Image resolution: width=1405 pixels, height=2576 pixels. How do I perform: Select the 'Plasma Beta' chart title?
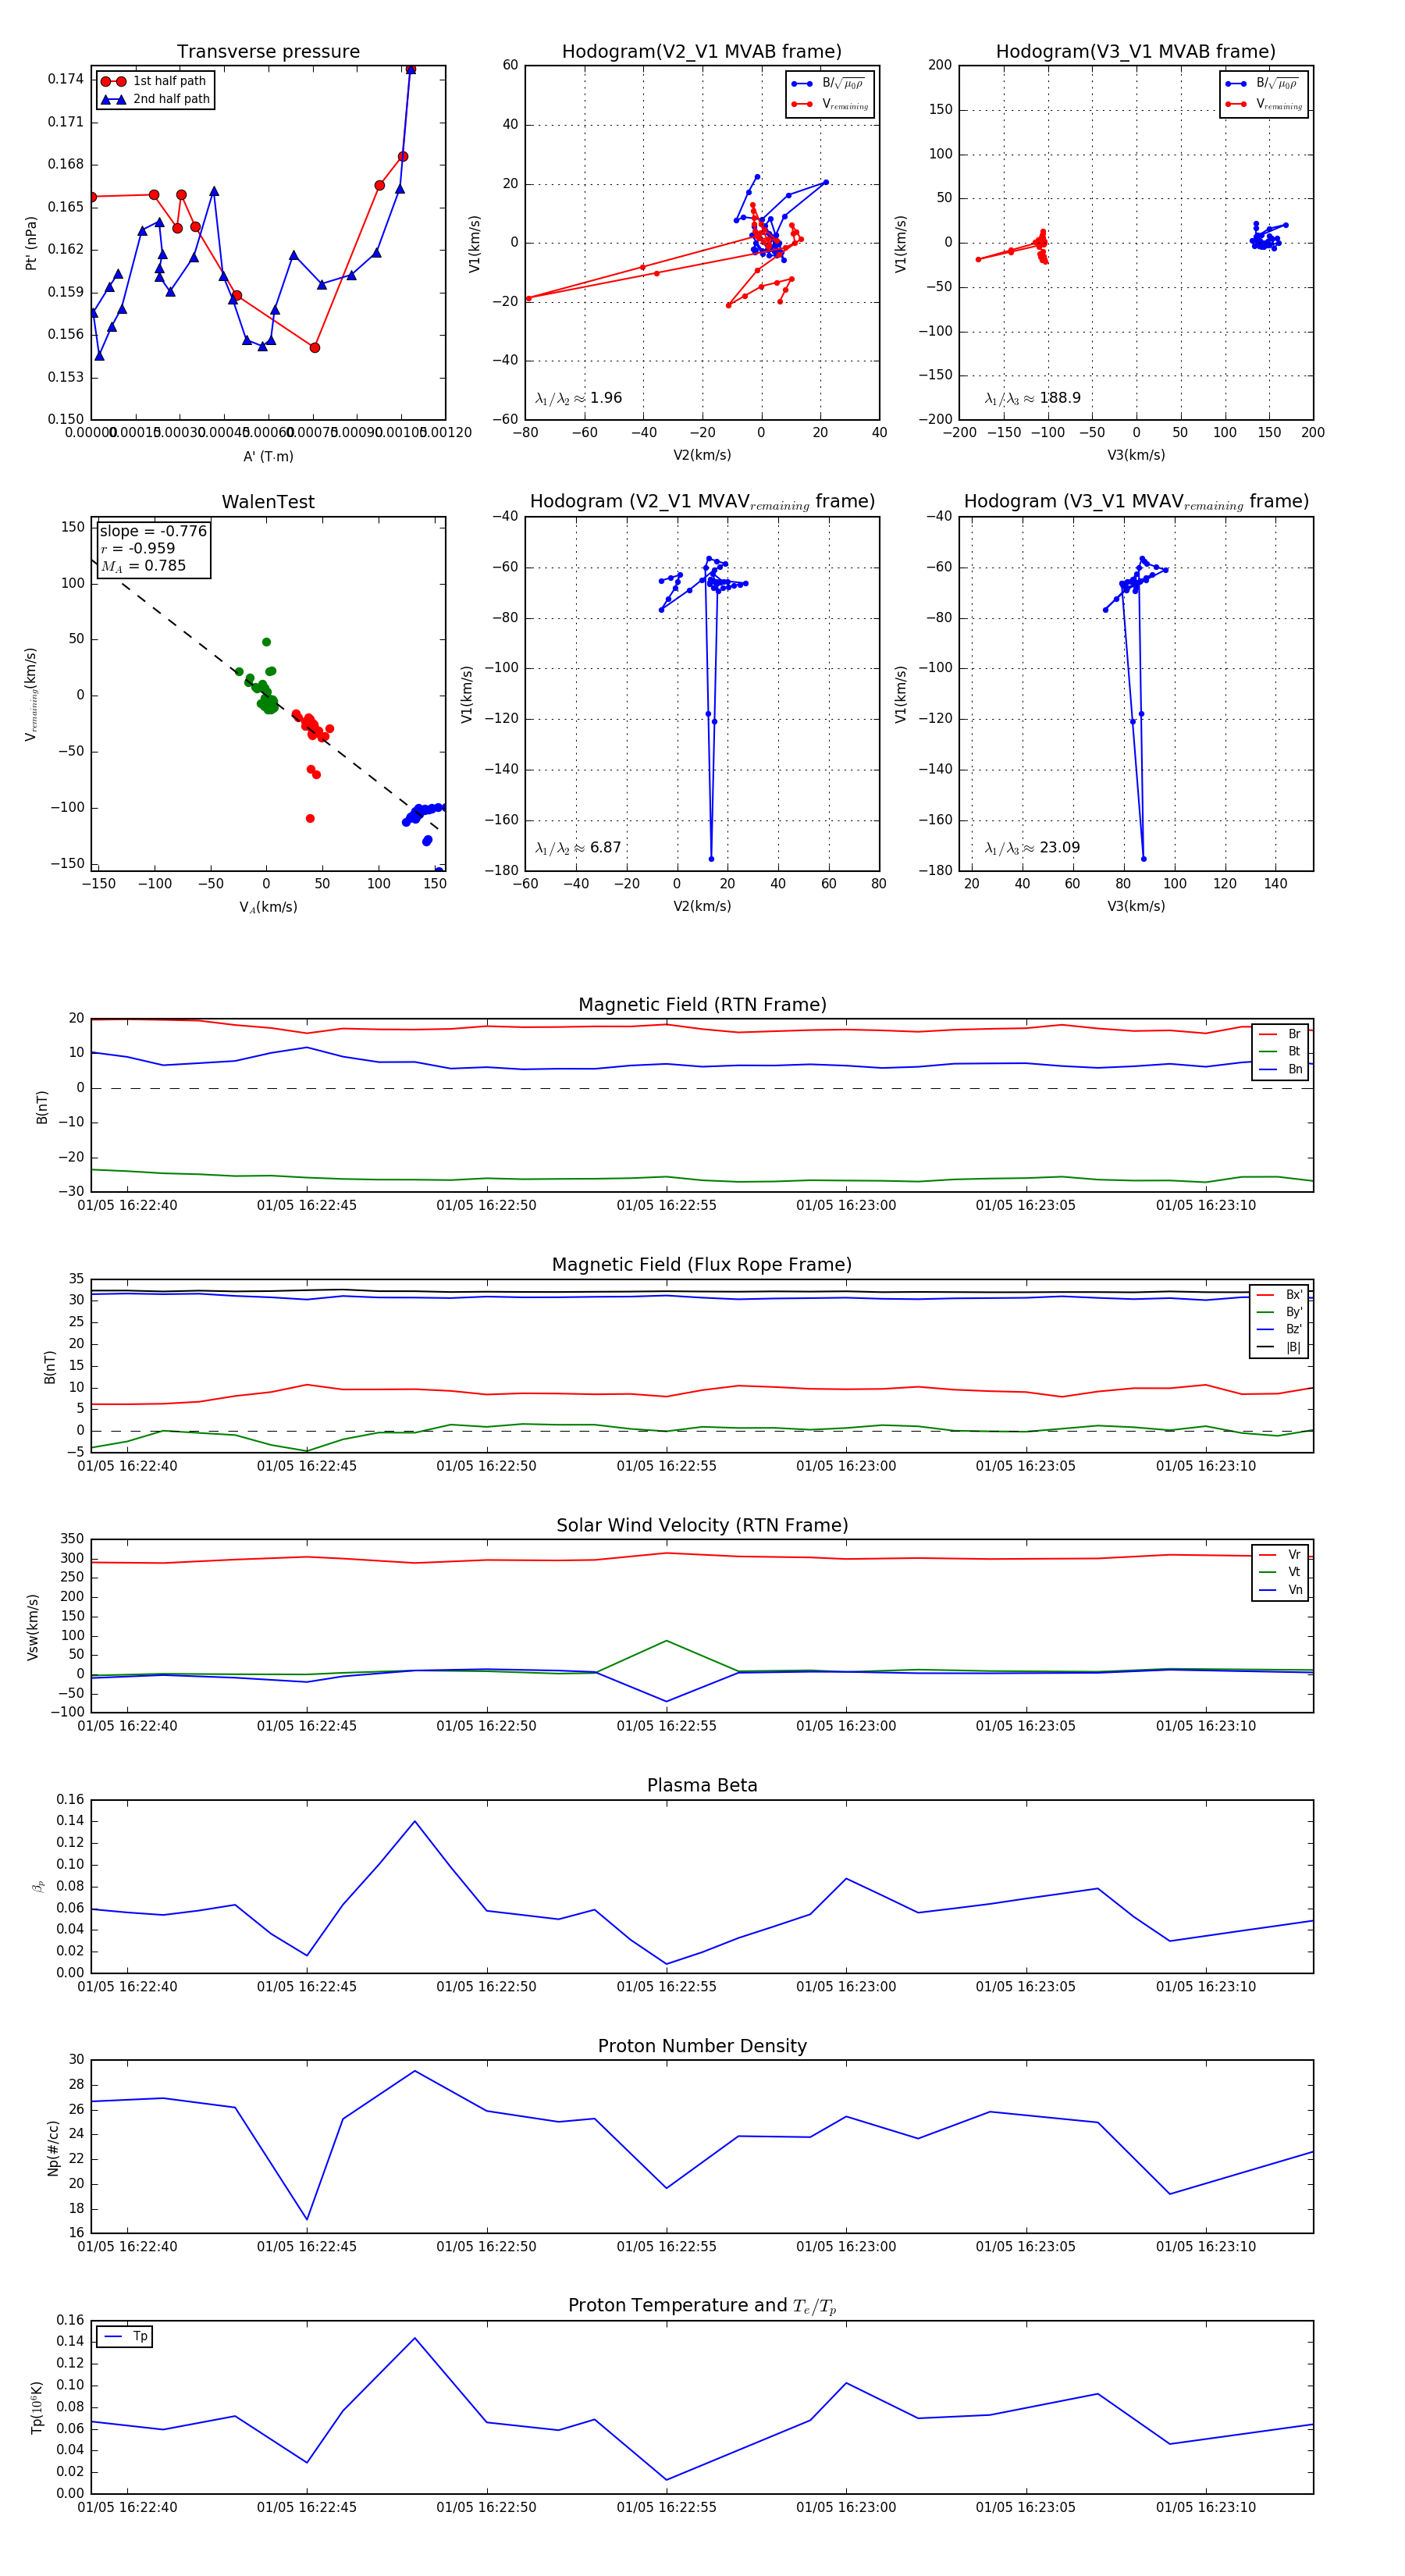coord(702,1785)
